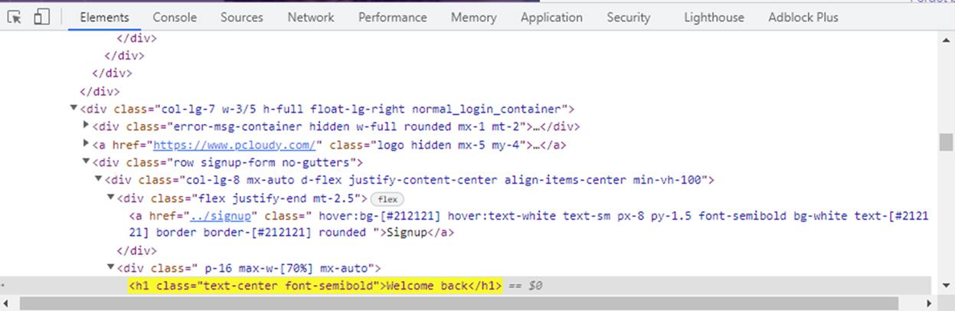The image size is (955, 311).
Task: Switch to the Console tab
Action: [x=175, y=17]
